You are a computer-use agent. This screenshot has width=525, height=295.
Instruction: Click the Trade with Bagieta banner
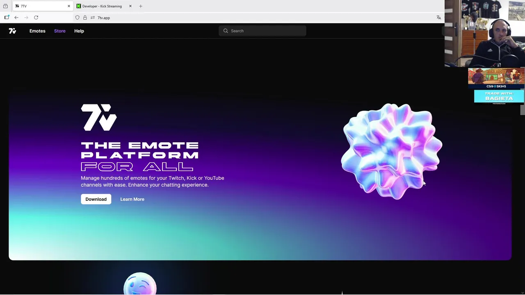(499, 97)
